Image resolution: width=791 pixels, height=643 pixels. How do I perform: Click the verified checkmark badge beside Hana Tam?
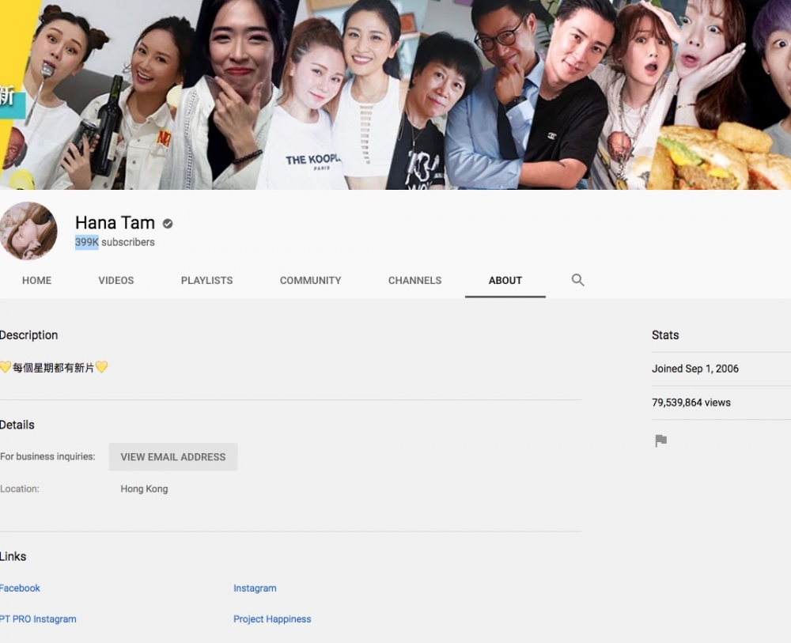point(168,224)
